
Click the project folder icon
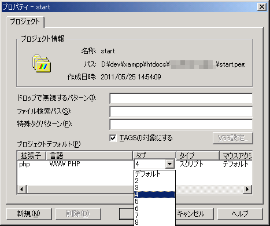tap(42, 64)
